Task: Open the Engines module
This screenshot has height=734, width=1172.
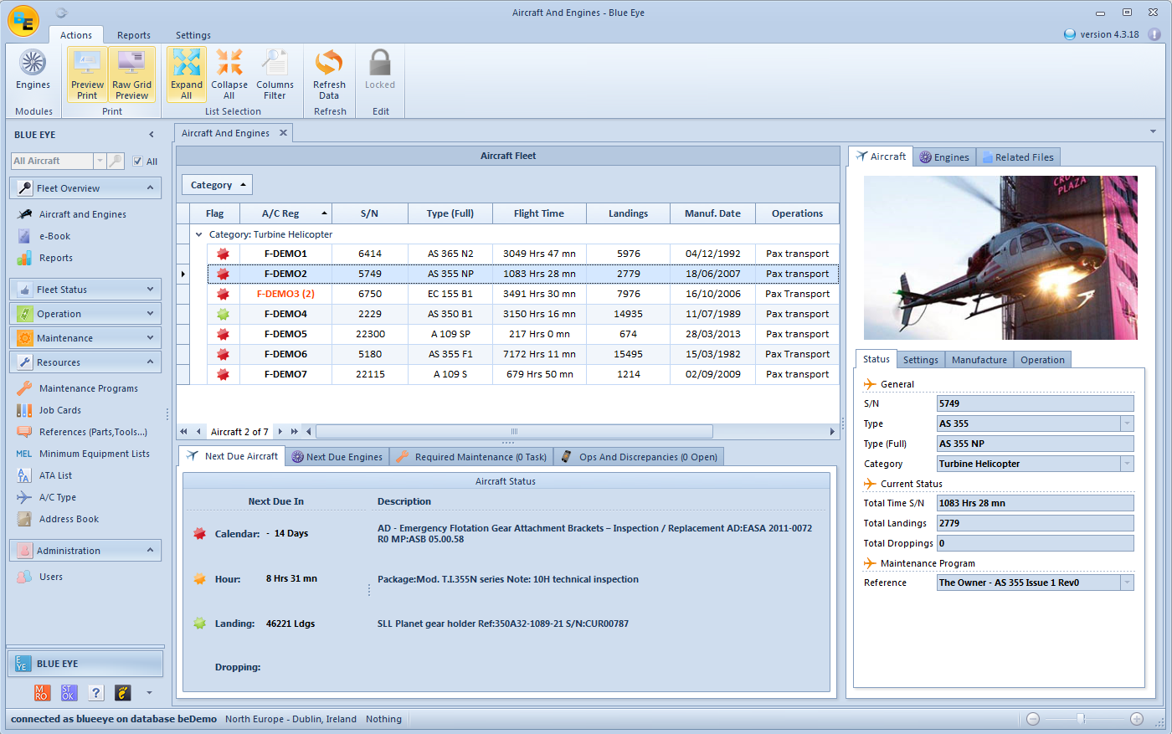Action: [x=33, y=73]
